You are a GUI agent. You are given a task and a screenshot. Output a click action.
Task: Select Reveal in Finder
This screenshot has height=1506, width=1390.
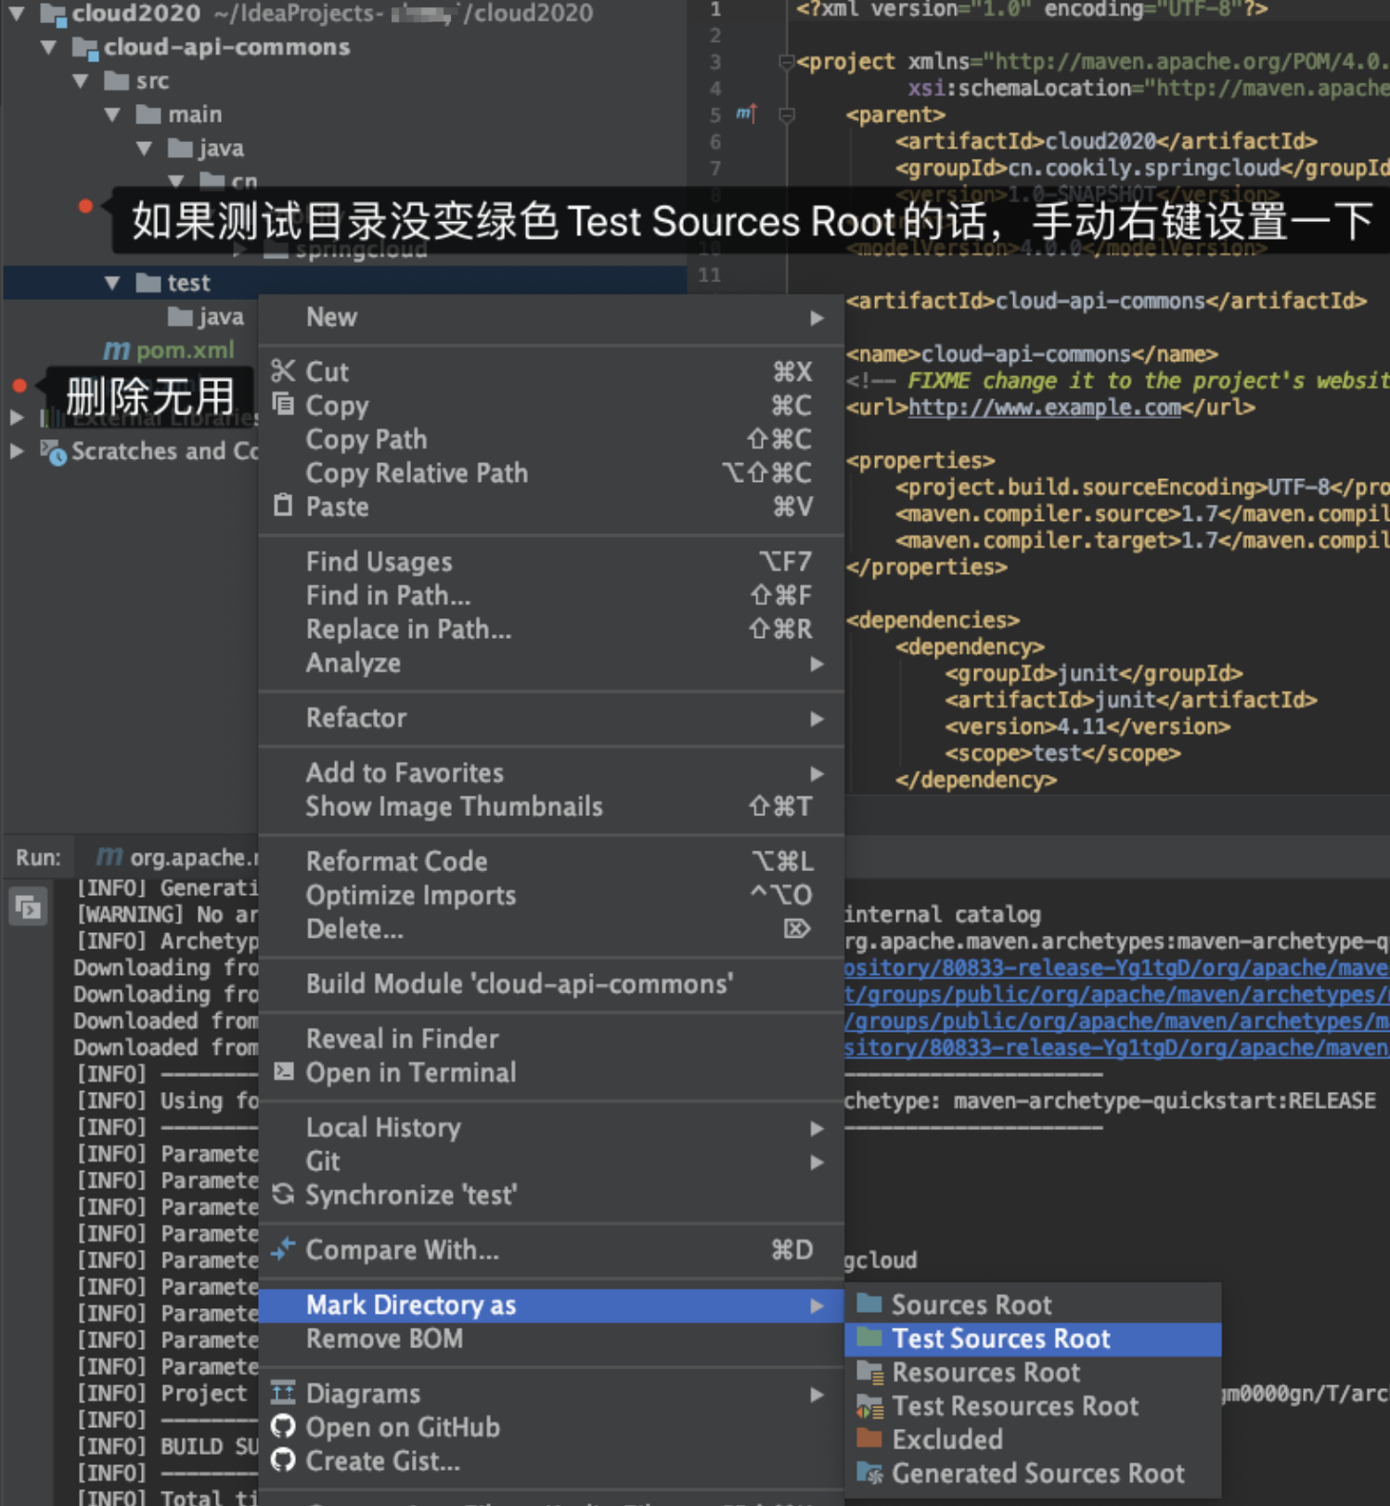[551, 1038]
